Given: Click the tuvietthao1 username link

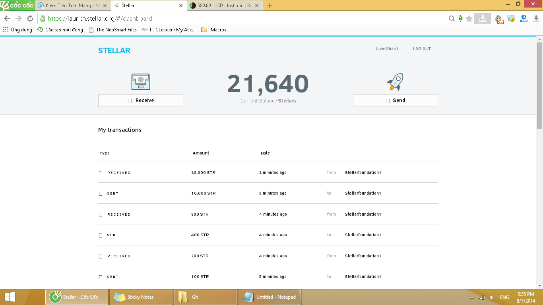Looking at the screenshot, I should pos(387,49).
